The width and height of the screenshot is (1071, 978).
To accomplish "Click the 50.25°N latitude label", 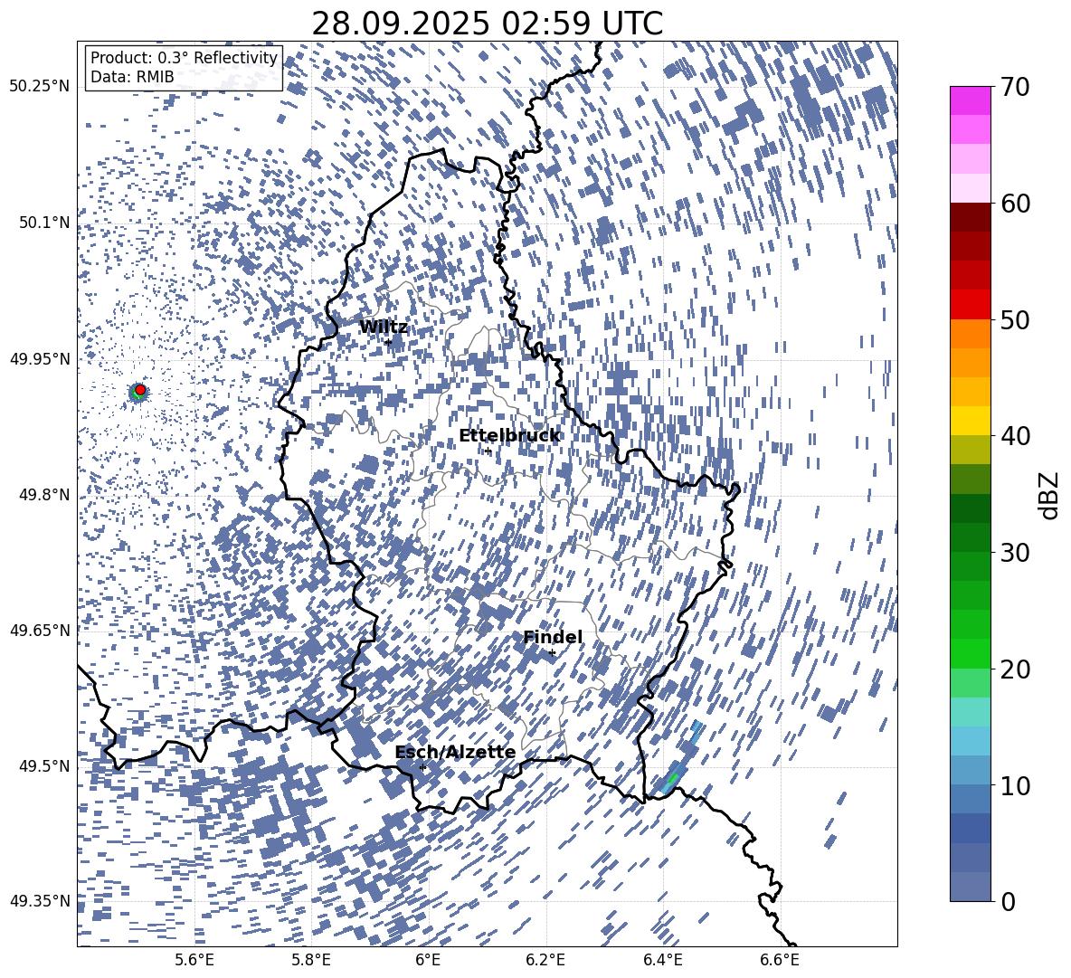I will point(40,86).
